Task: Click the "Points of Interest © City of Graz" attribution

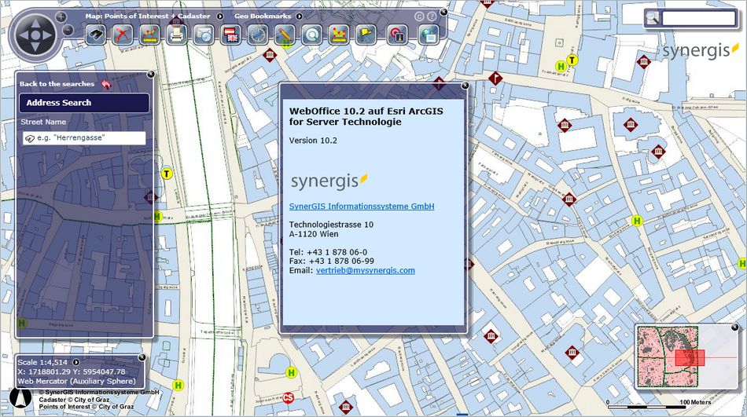Action: pyautogui.click(x=86, y=407)
